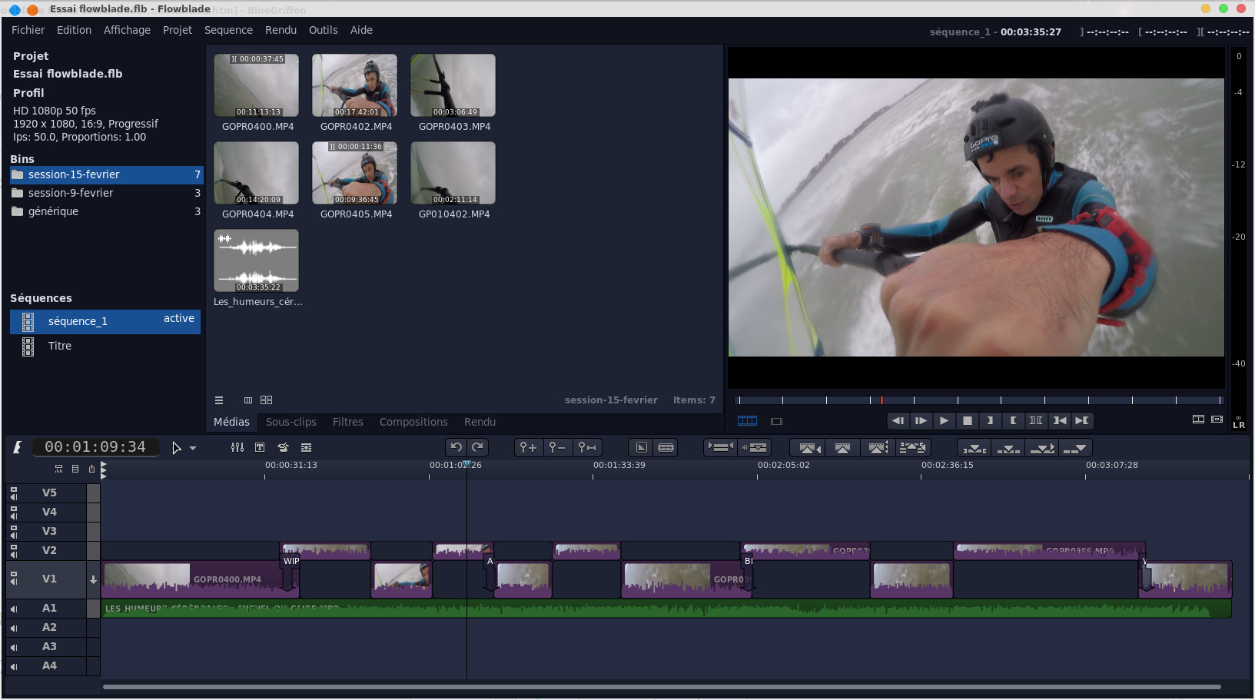Open the media panel hamburger menu
This screenshot has height=700, width=1255.
(219, 400)
